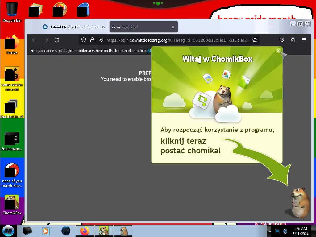Viewport: 316px width, 237px height.
Task: Show hidden system tray icons
Action: (x=270, y=231)
